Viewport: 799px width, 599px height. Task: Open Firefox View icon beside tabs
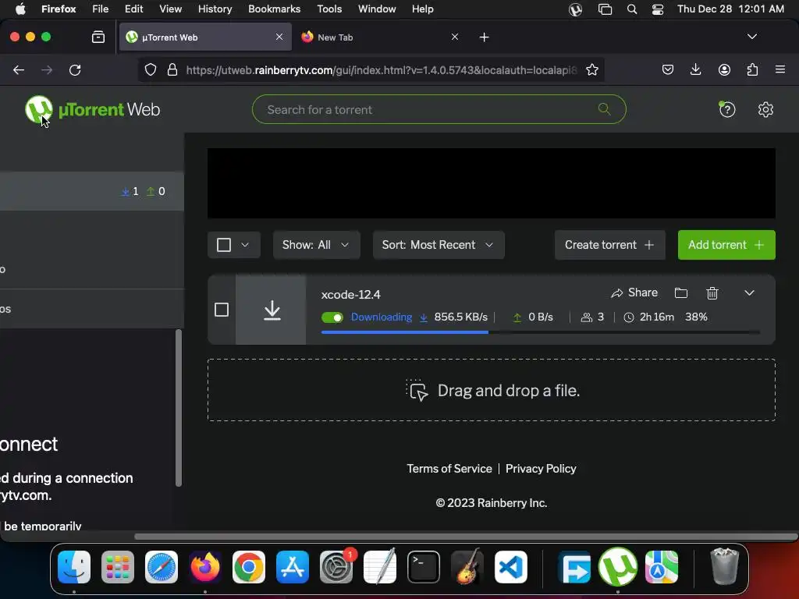coord(98,37)
